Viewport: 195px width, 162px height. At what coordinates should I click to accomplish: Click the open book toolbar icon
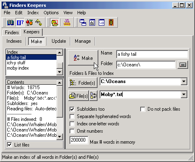pos(10,22)
